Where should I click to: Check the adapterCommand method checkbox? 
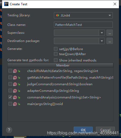(x=10, y=91)
